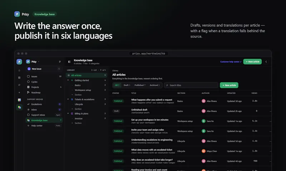This screenshot has width=286, height=171.
Task: Open Cycles in the sidebar
Action: (x=44, y=82)
